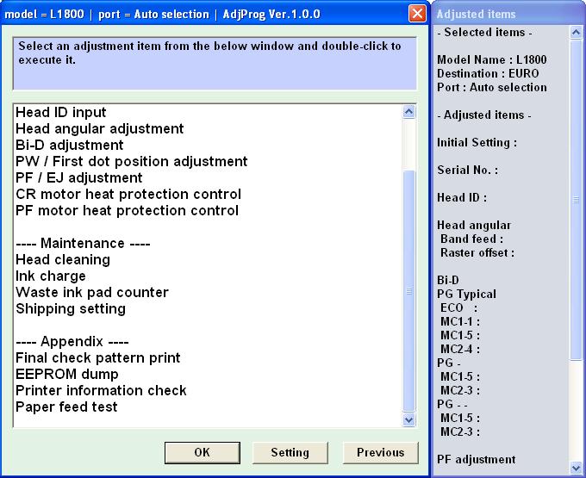This screenshot has height=478, width=586.
Task: Click Serial No. label in side panel
Action: (468, 171)
